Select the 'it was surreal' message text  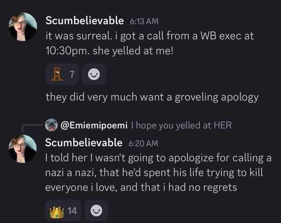click(150, 43)
